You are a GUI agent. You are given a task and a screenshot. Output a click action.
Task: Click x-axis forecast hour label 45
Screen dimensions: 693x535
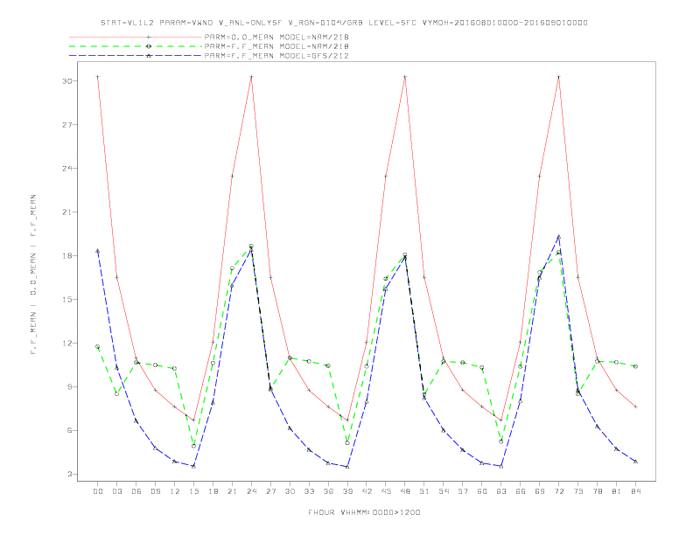tap(386, 491)
